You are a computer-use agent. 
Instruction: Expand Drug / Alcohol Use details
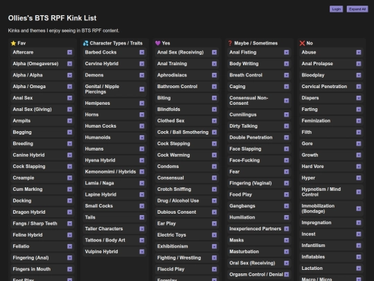point(214,201)
